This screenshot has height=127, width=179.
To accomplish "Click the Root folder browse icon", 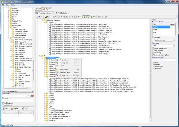I will tap(174, 46).
